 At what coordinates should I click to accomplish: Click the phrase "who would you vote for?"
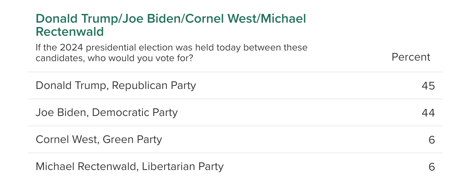[140, 58]
